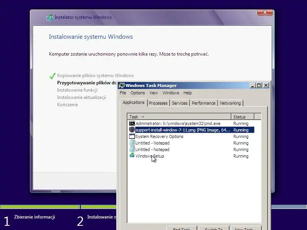Select the Administrator cmd.exe task row
The image size is (307, 230).
click(191, 123)
